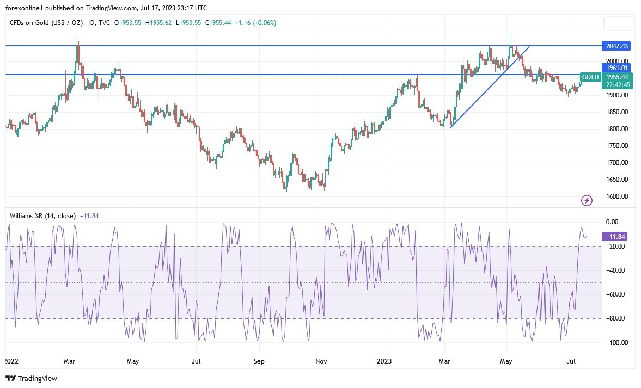Click the -80.00 level on the indicator scale

[x=616, y=318]
